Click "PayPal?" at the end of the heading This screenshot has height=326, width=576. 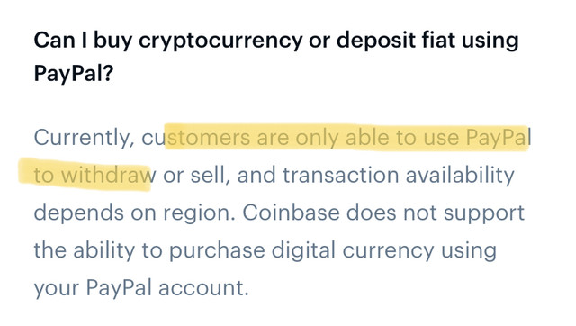point(74,73)
